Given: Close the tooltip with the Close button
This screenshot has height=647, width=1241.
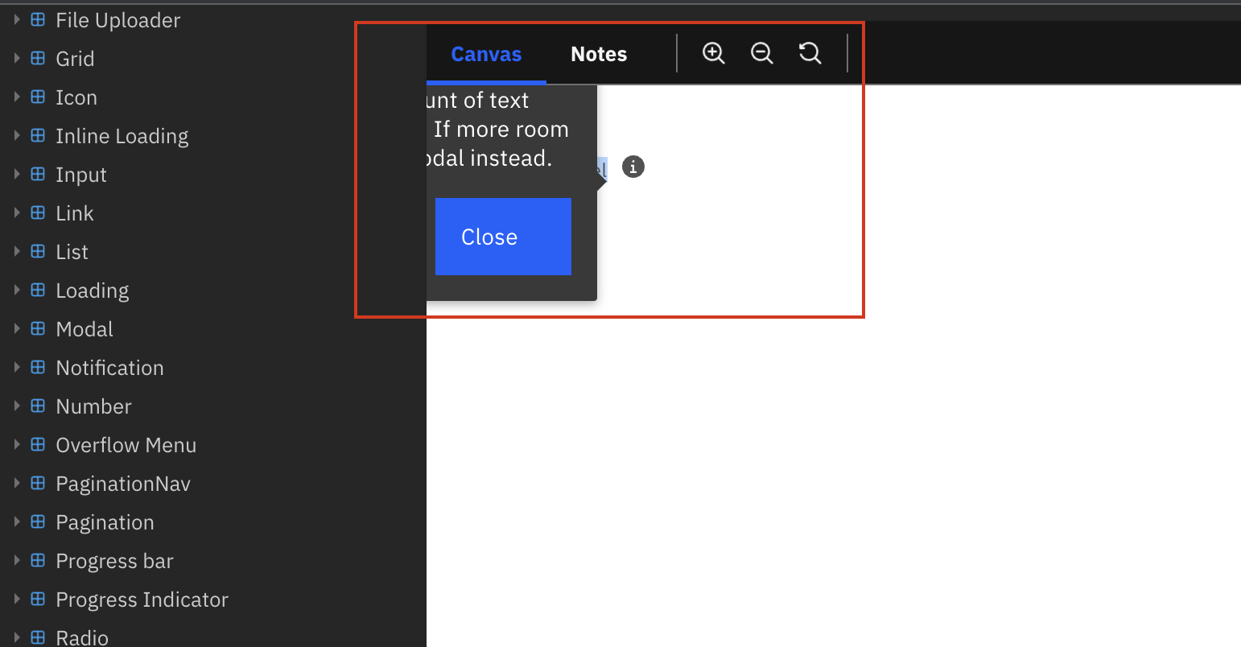Looking at the screenshot, I should [x=503, y=237].
